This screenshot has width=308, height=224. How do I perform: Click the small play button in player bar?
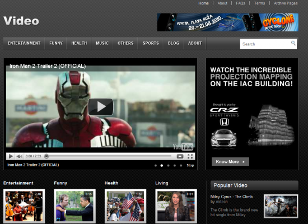[11, 156]
